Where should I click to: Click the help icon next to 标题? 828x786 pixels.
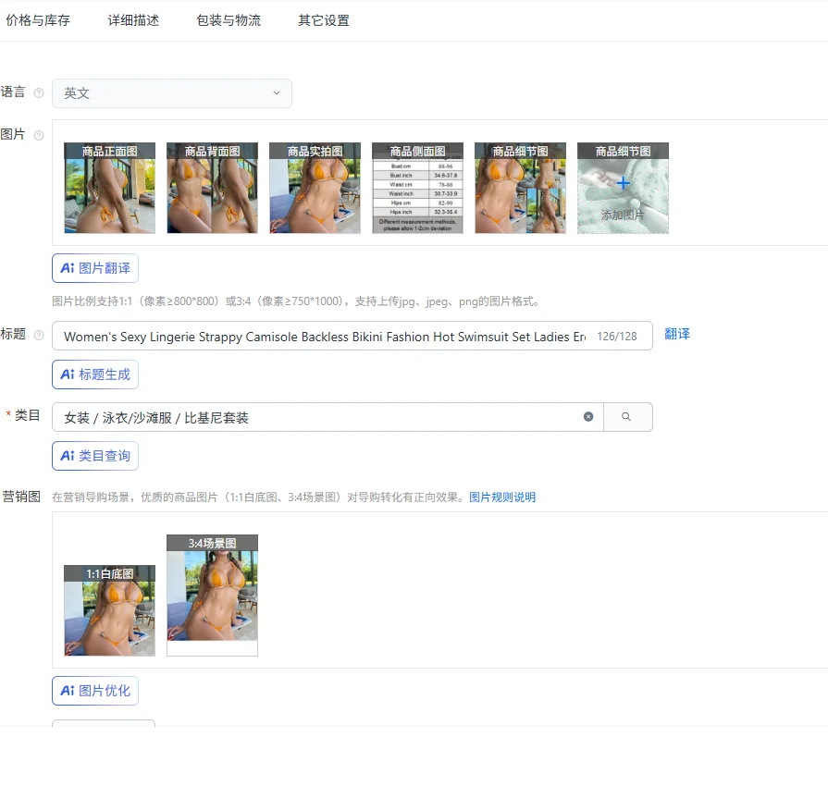pos(39,335)
